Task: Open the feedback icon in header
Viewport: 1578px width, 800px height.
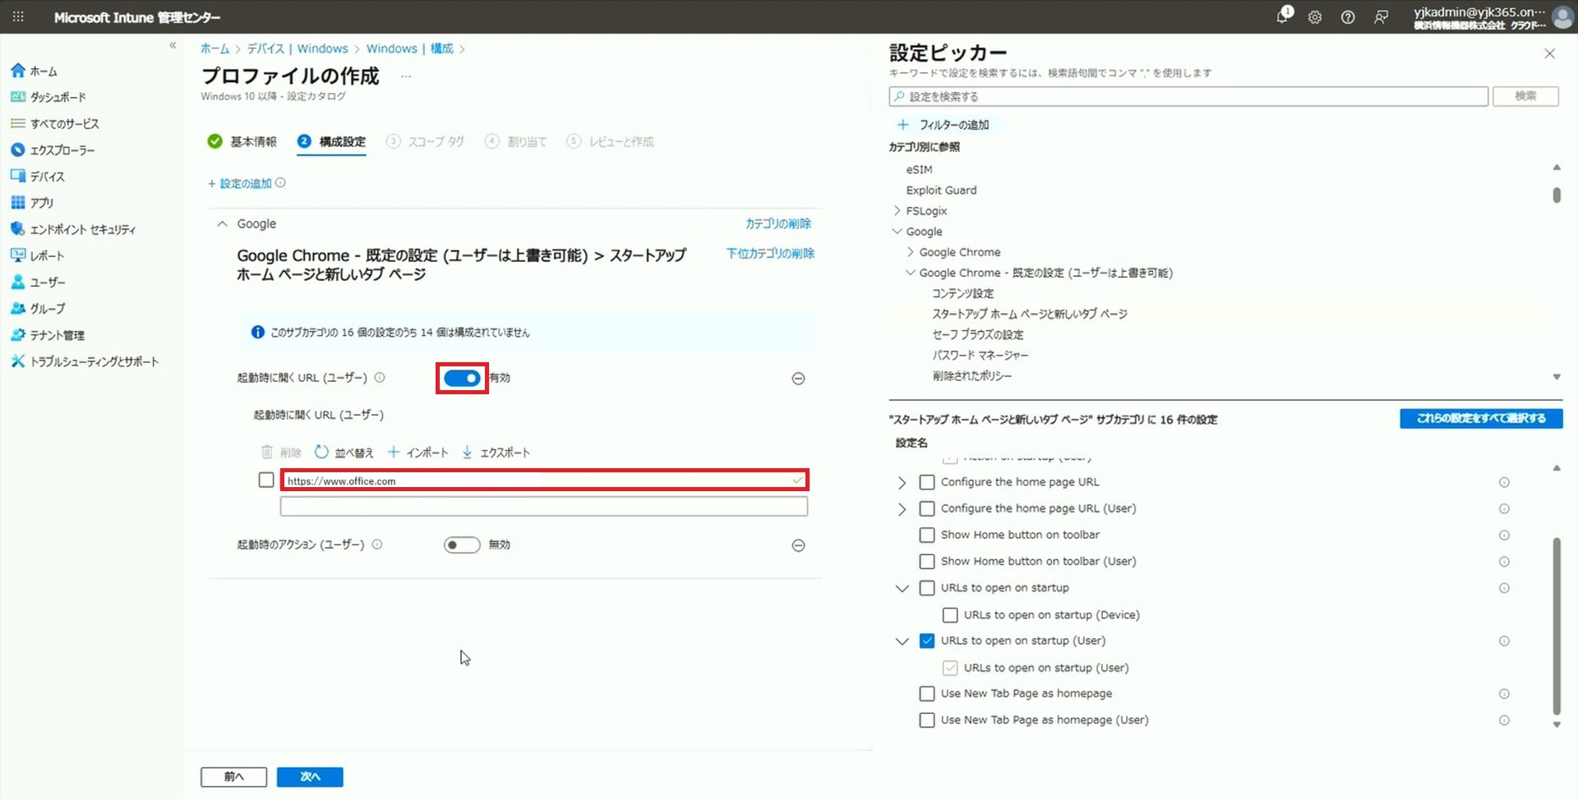Action: click(x=1381, y=17)
